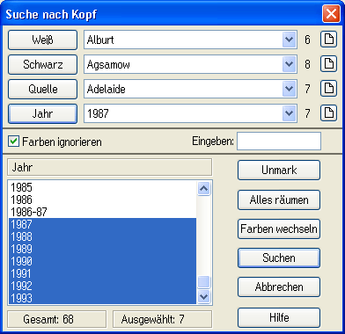Start search with Suchen button
The image size is (345, 334).
279,258
